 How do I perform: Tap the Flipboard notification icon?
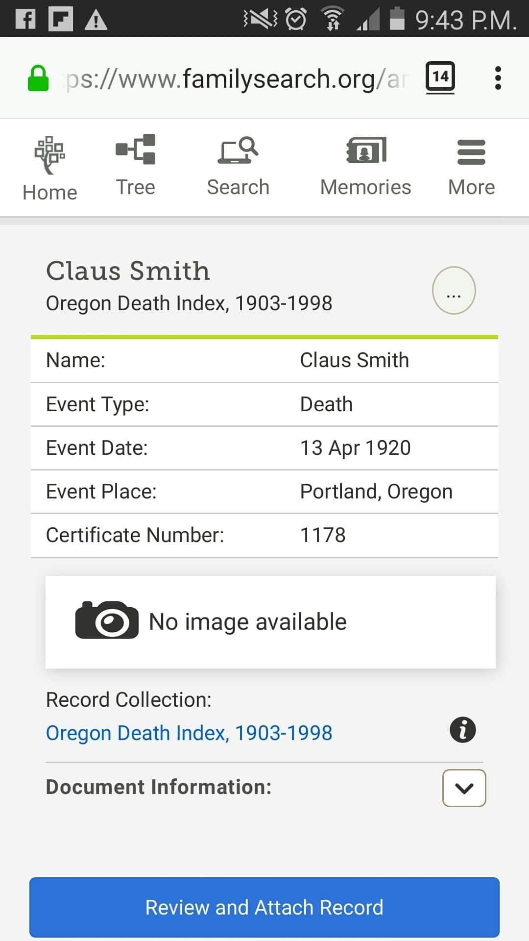[x=61, y=20]
